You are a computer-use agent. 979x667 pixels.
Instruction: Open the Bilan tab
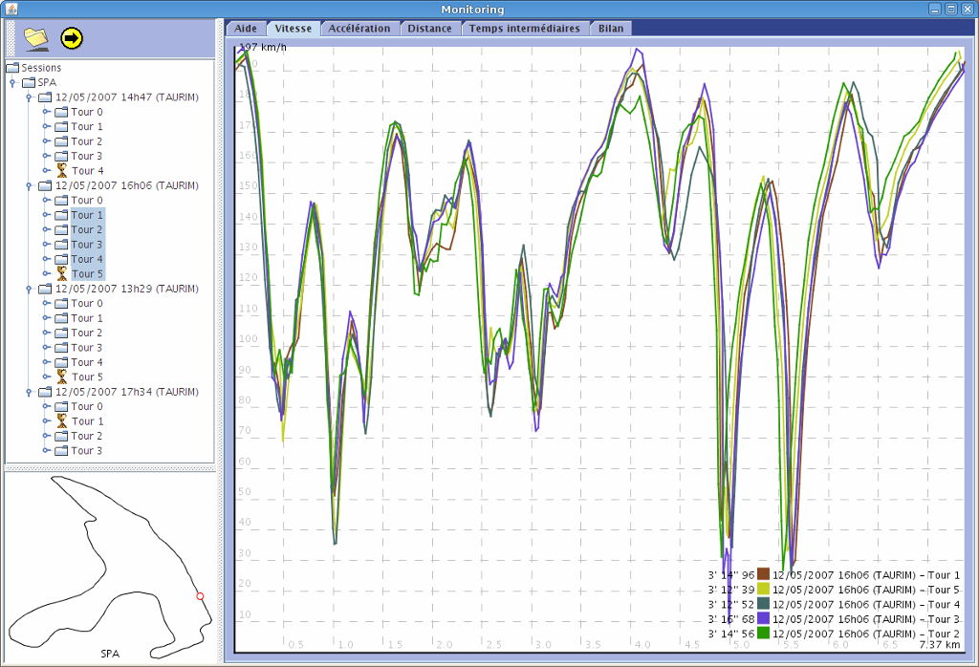(611, 29)
